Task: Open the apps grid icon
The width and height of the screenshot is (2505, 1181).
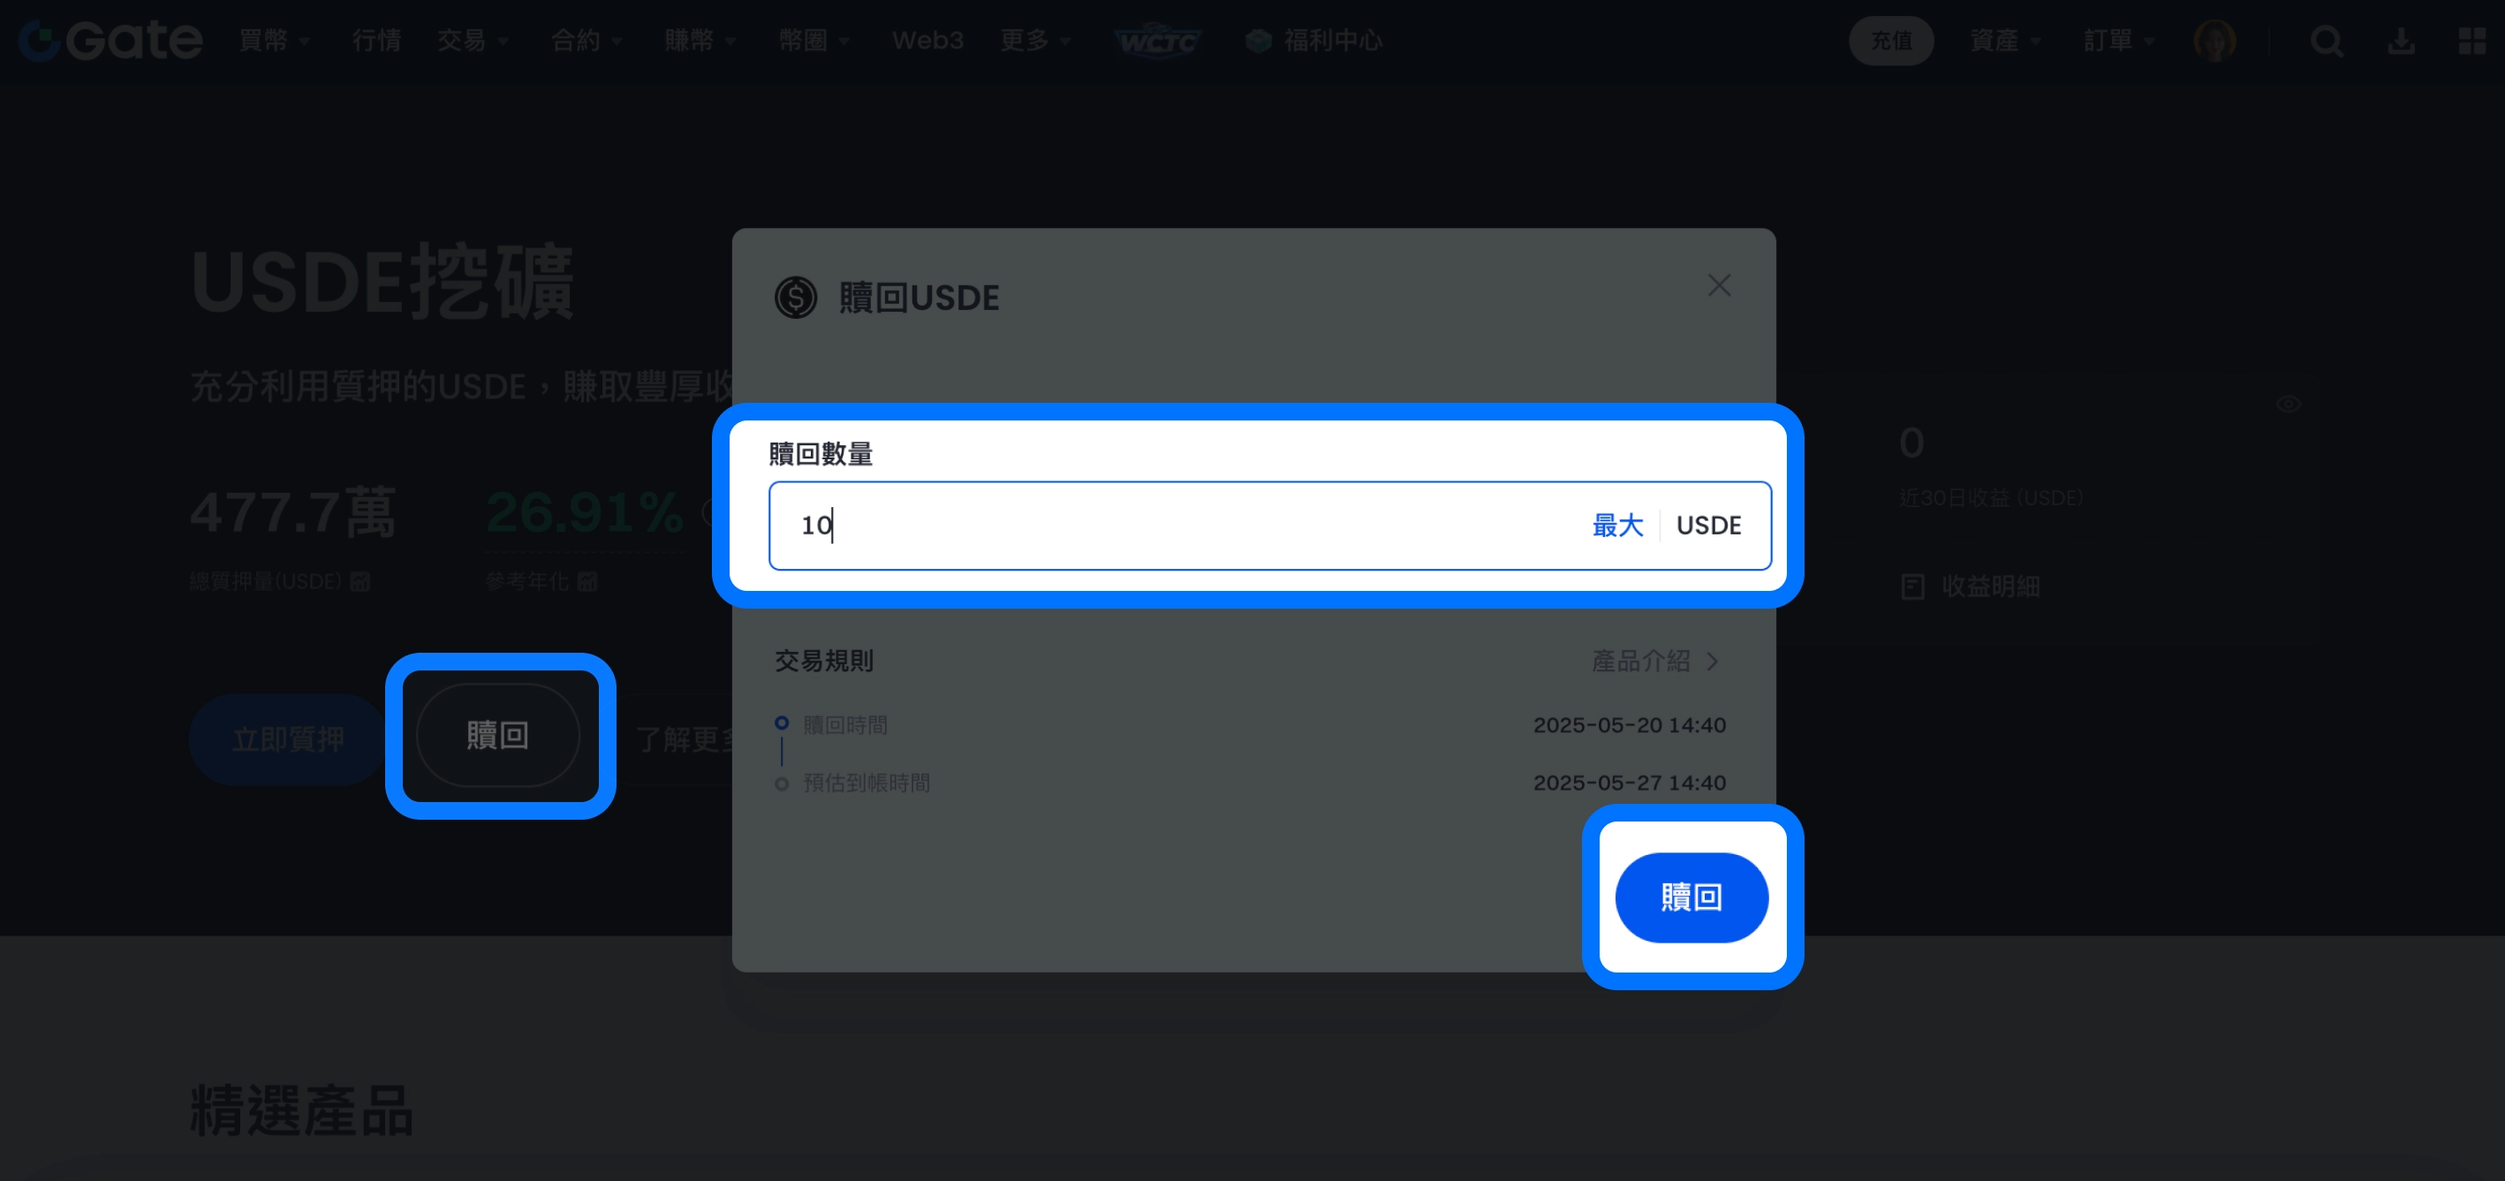Action: 2472,41
